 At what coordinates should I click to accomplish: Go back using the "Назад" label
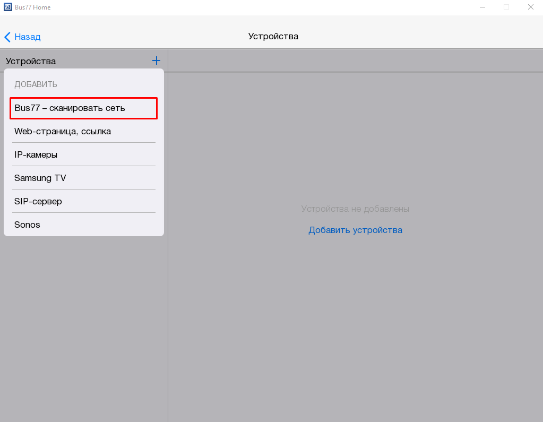click(x=28, y=37)
